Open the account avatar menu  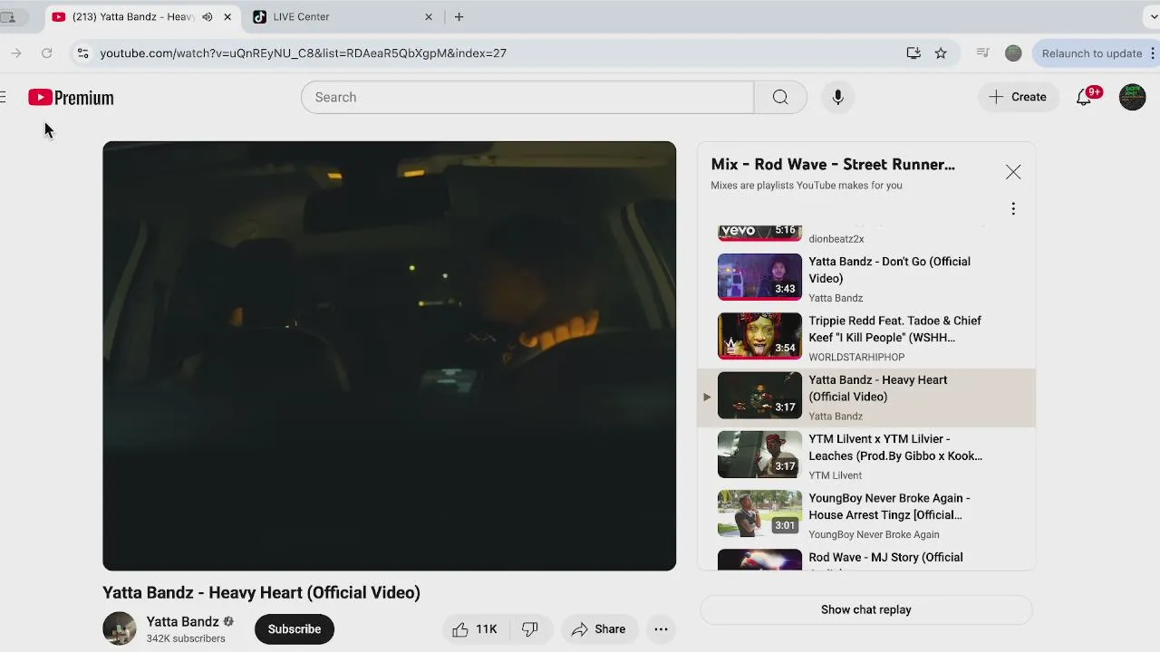pos(1132,97)
